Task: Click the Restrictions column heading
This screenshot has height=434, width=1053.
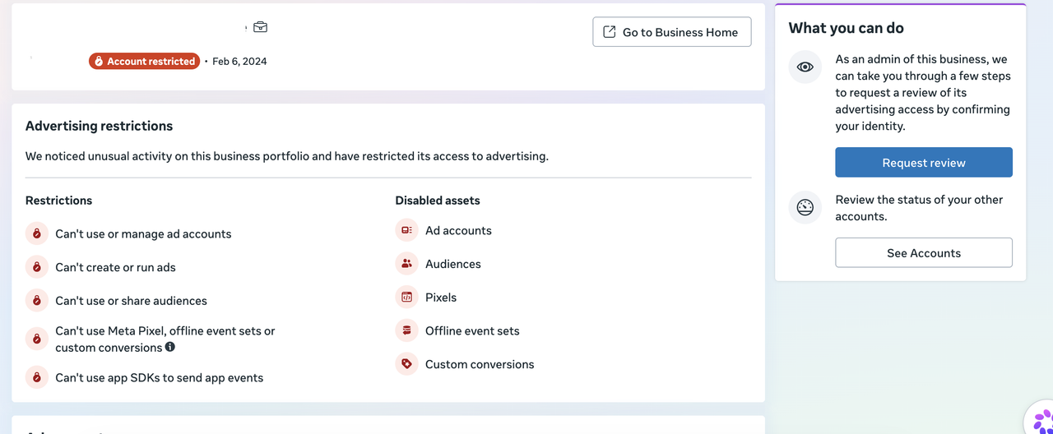Action: pos(59,201)
